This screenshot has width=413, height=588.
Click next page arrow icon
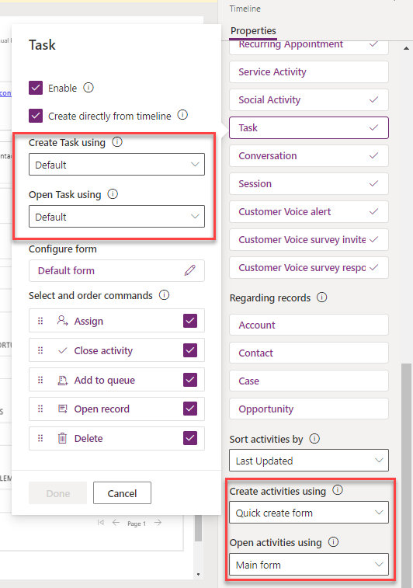(x=158, y=523)
